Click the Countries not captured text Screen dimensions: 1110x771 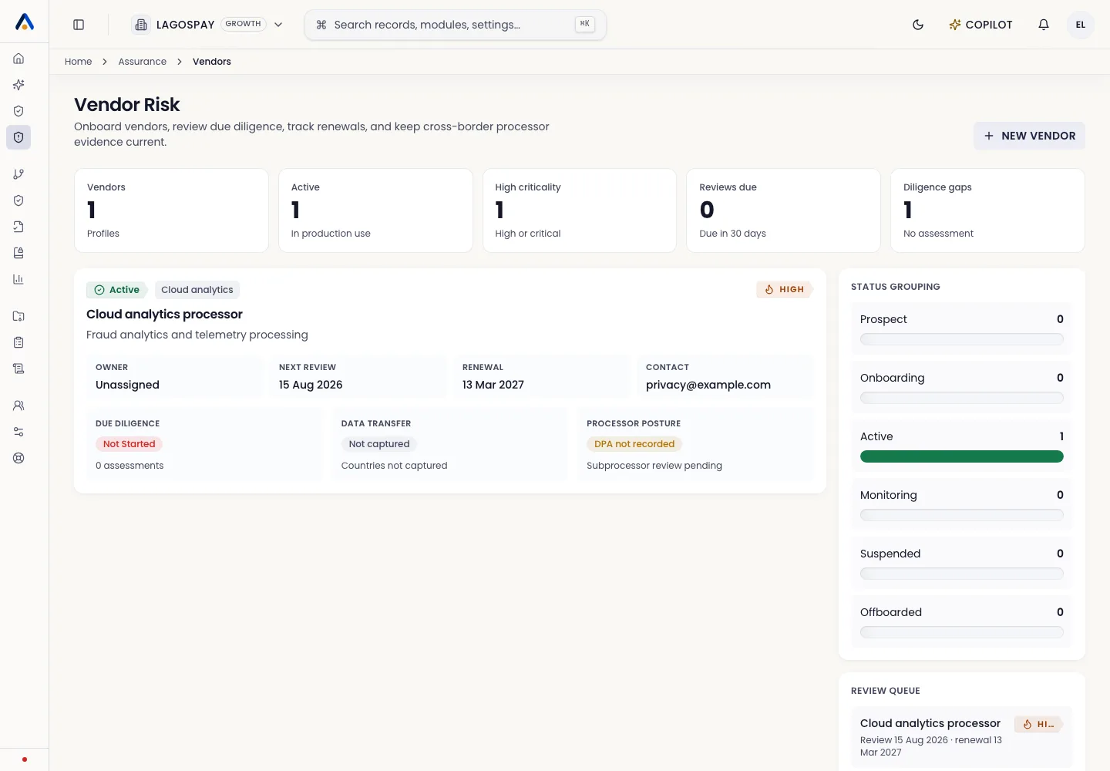[x=395, y=466]
